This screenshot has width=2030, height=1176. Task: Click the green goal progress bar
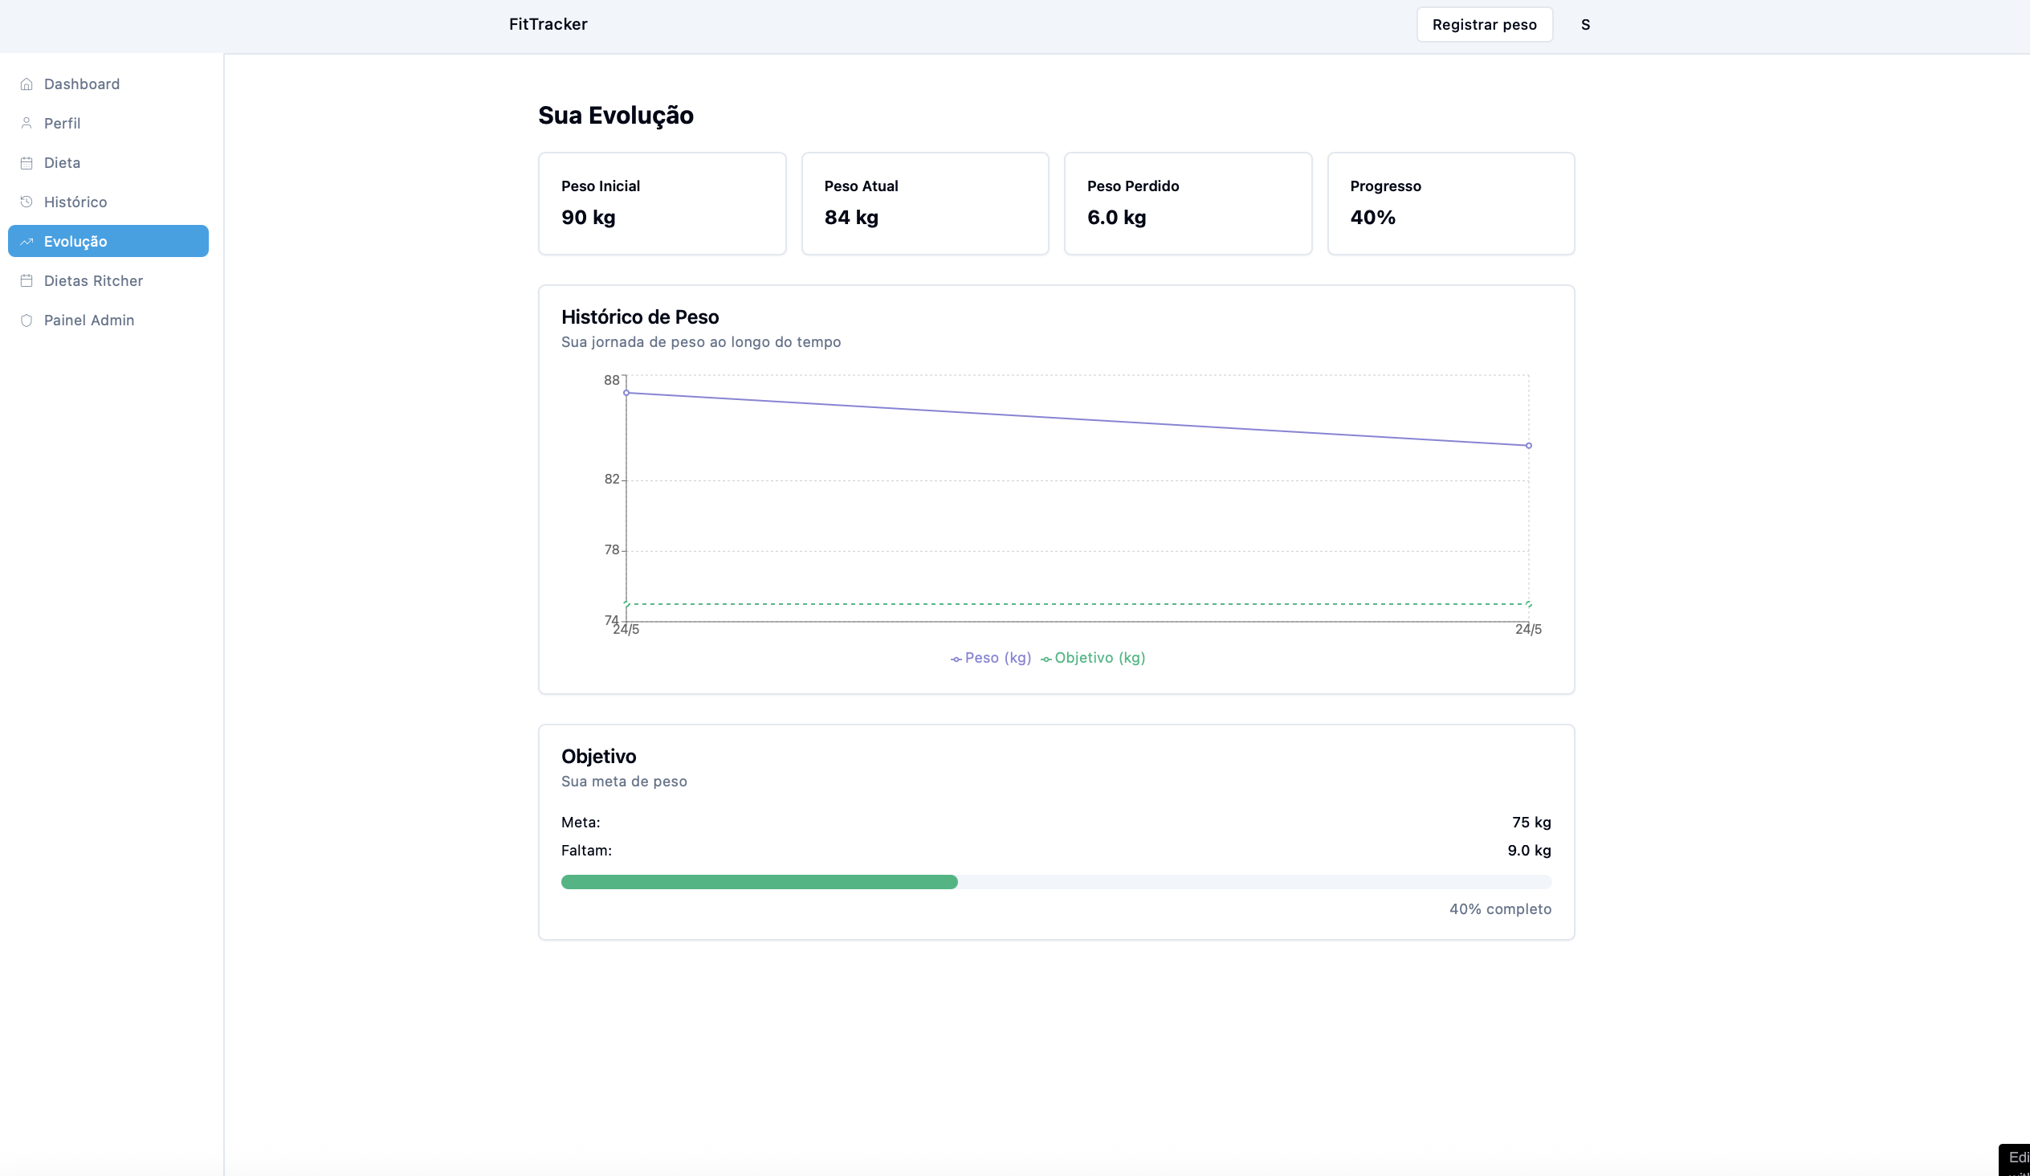click(x=759, y=882)
